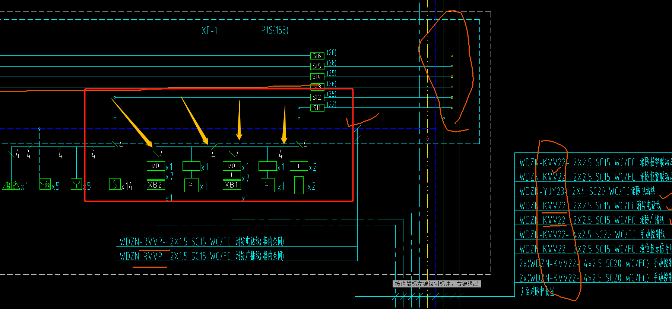Click the (26) count annotation
This screenshot has height=309, width=672.
pos(332,84)
